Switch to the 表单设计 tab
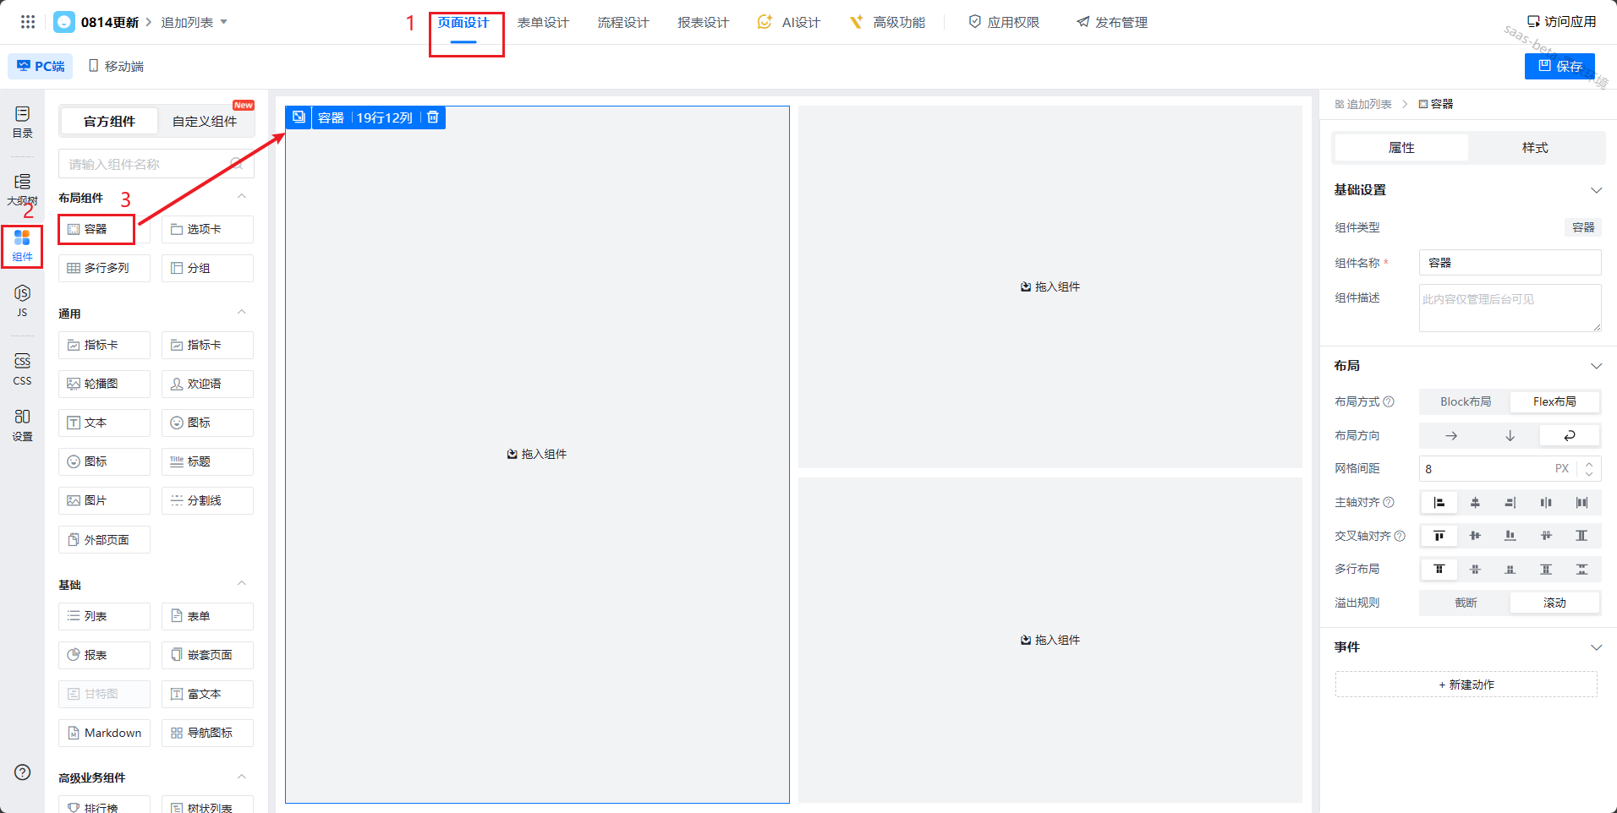Viewport: 1617px width, 813px height. 543,22
